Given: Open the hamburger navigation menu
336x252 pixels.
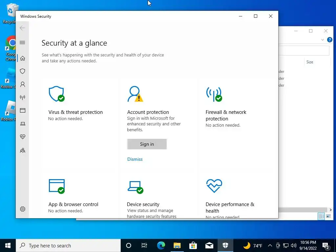Looking at the screenshot, I should [22, 42].
